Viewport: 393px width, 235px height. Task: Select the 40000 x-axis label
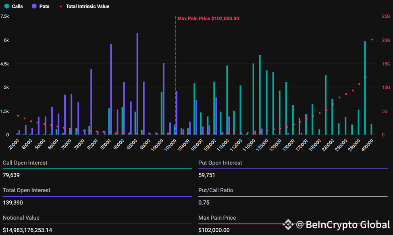27,145
